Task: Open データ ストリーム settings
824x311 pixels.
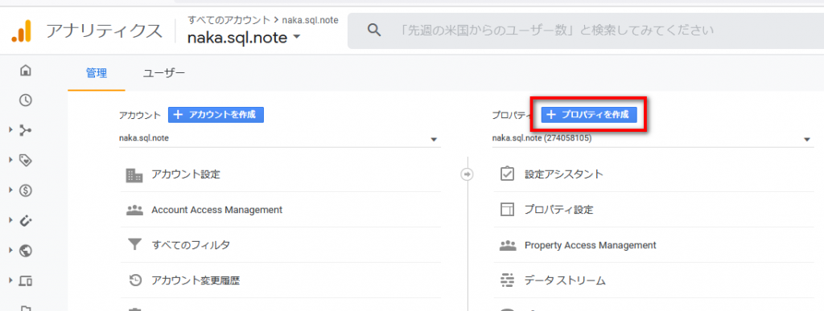Action: click(x=653, y=280)
